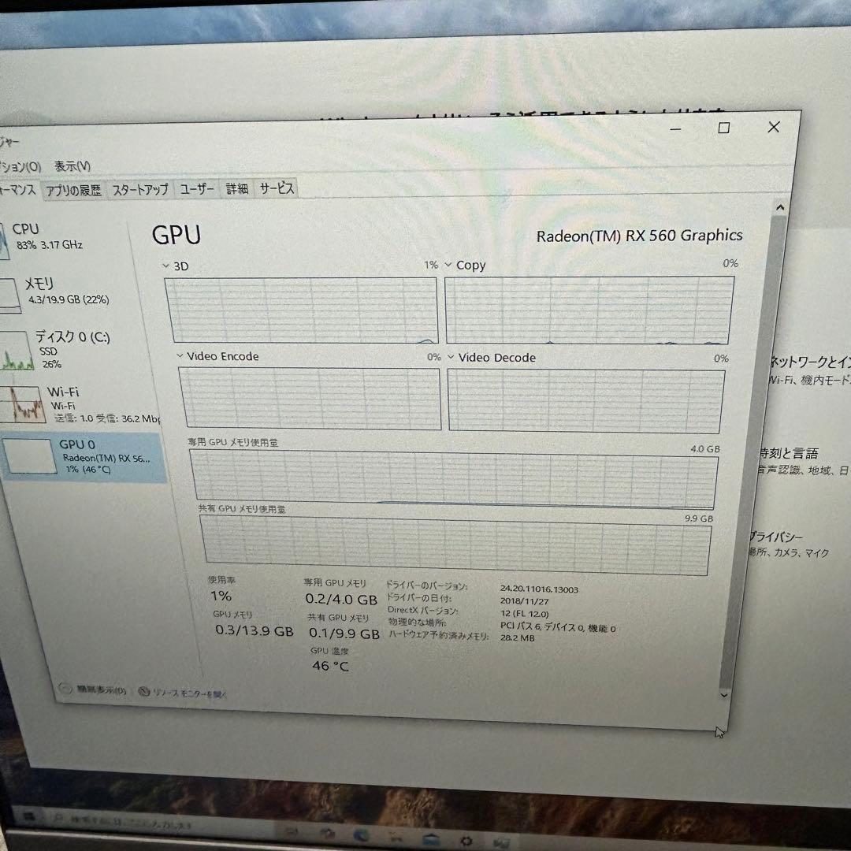This screenshot has height=851, width=851.
Task: Select CPU in the performance sidebar
Action: (47, 234)
